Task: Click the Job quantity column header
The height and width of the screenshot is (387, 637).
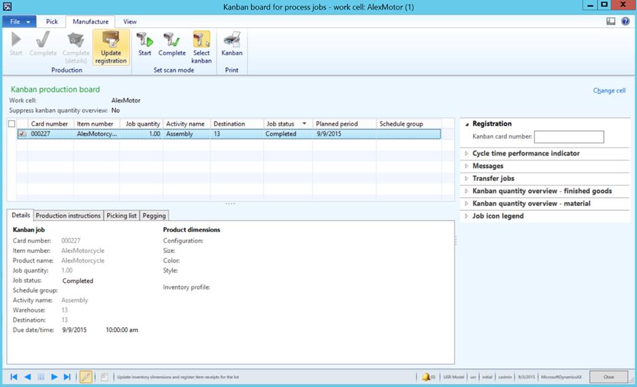Action: point(142,124)
